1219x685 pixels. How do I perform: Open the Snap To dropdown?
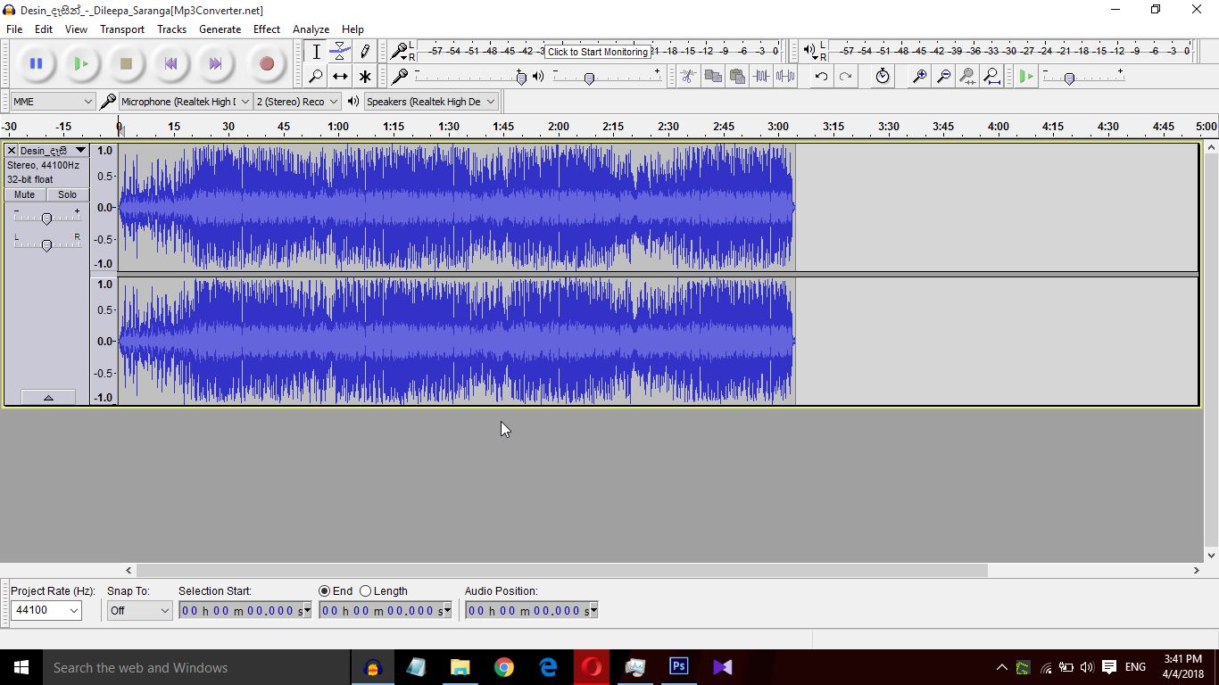tap(138, 610)
